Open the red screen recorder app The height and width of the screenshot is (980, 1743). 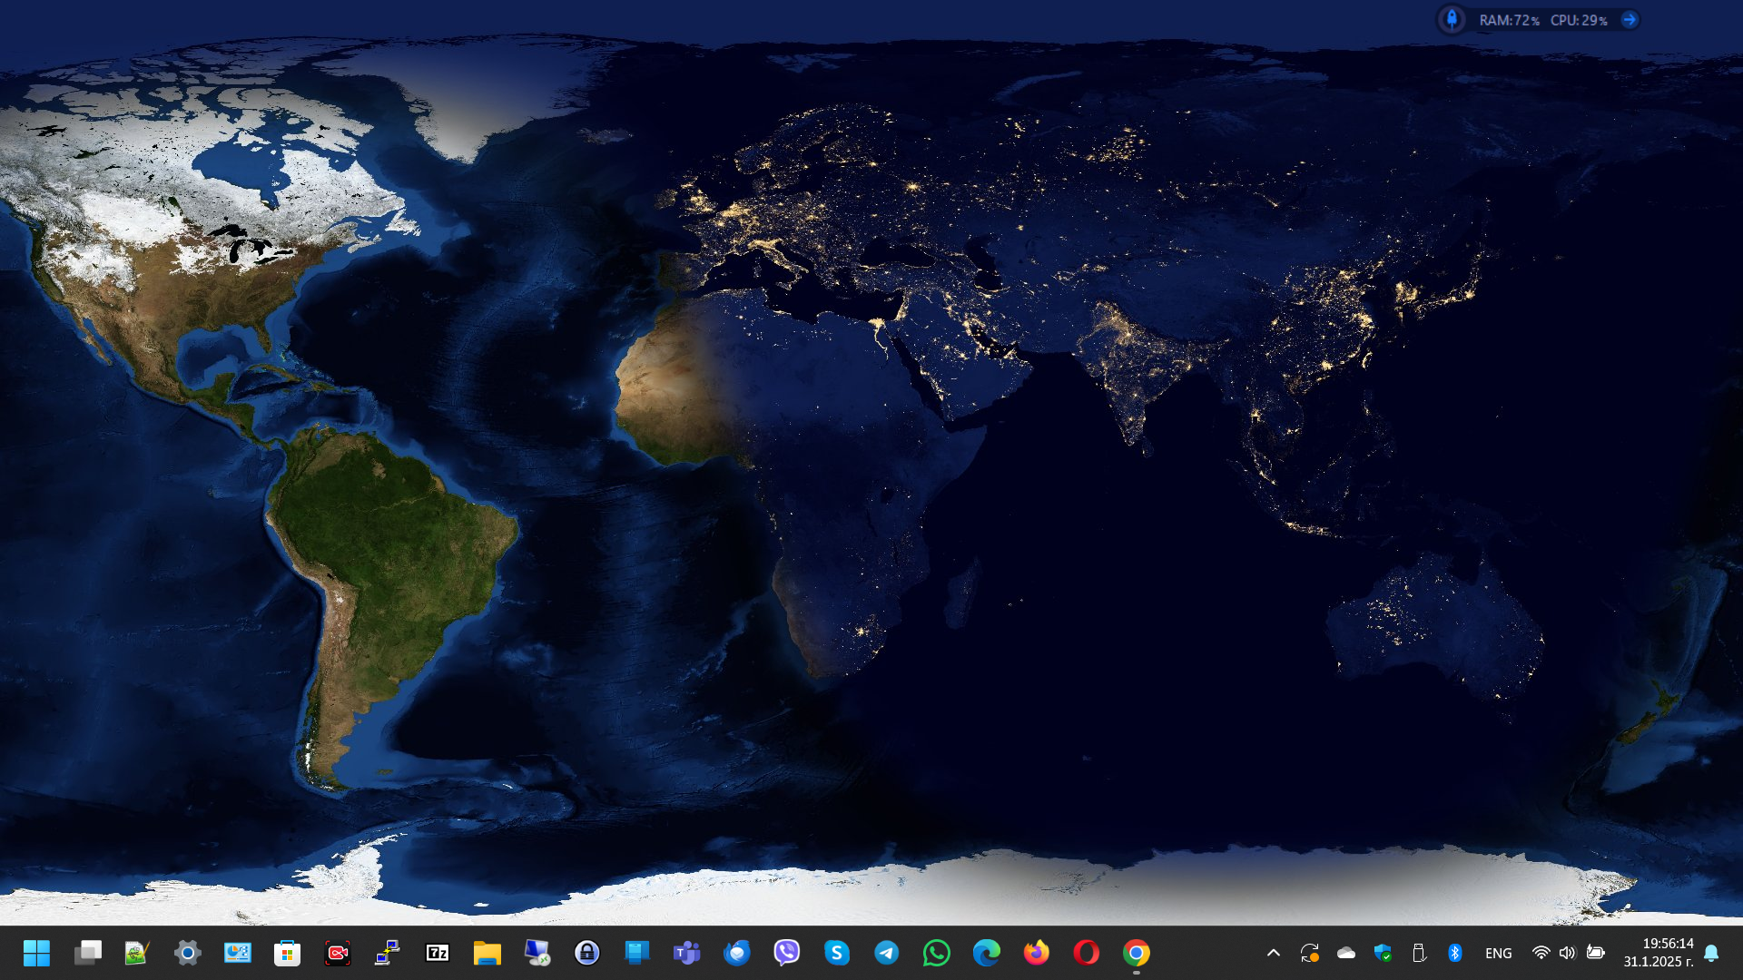point(338,953)
